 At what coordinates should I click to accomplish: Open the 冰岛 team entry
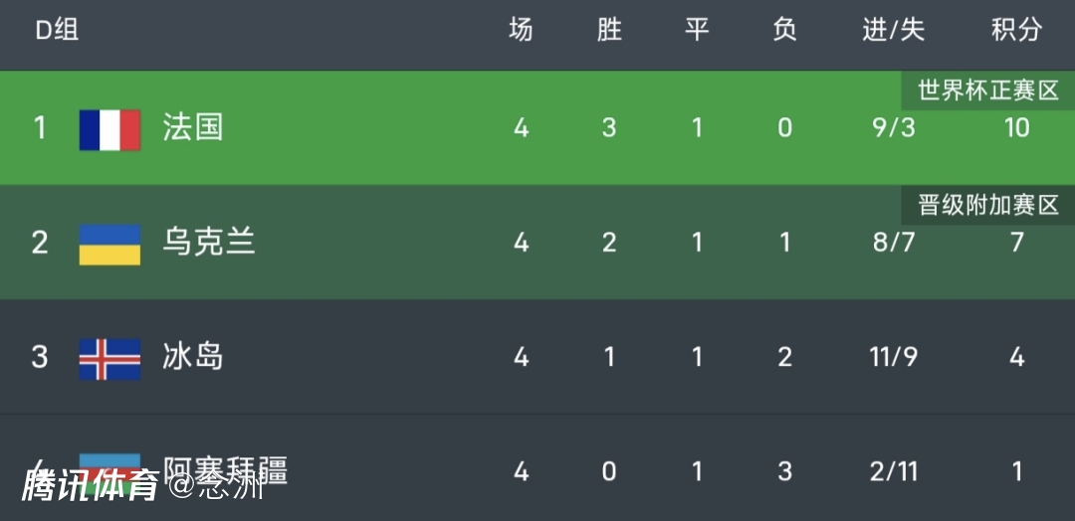point(193,356)
